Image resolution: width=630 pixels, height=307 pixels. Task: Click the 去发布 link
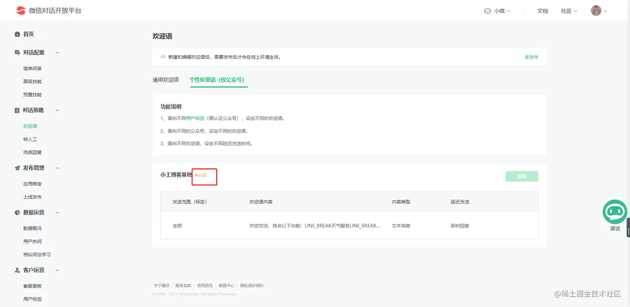tap(531, 57)
